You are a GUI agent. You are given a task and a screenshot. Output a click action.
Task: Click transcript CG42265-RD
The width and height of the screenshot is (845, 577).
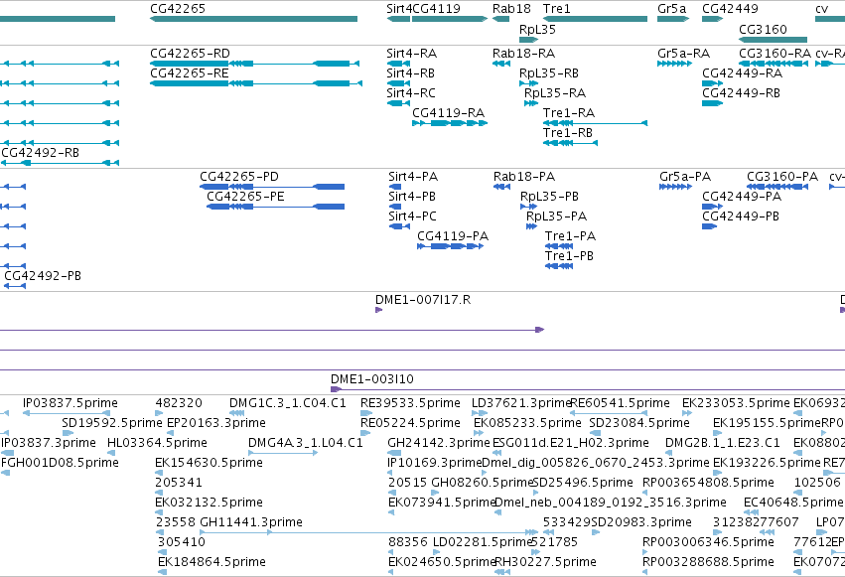(254, 64)
